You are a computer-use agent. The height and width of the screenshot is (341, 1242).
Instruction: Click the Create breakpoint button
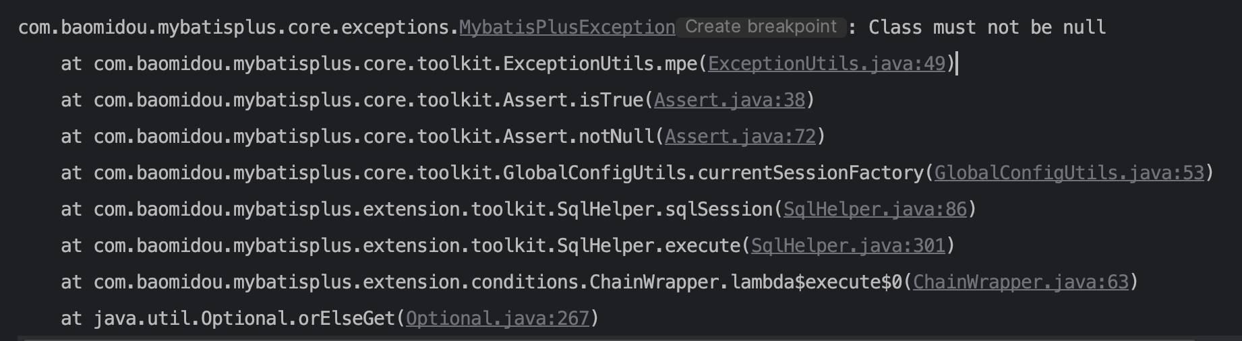761,27
